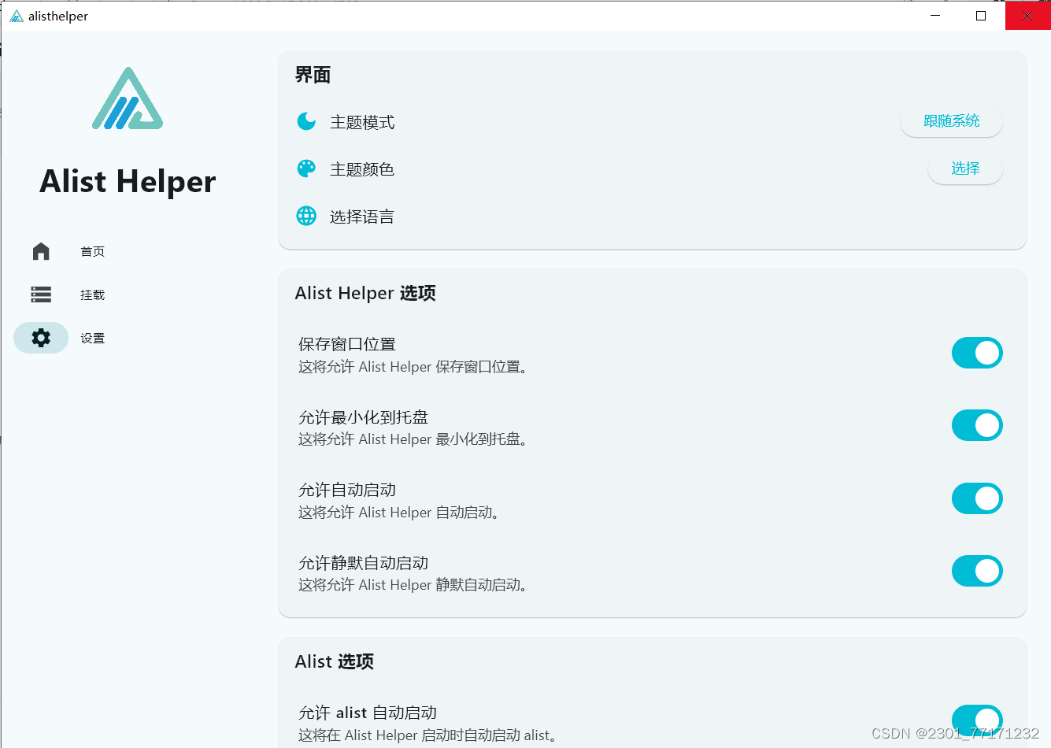This screenshot has width=1051, height=748.
Task: Click description 这将允许 Alist Helper 最小化到托盘。
Action: coord(413,439)
